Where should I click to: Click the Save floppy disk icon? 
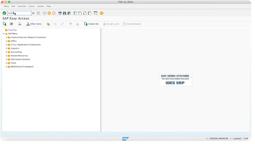pos(39,13)
